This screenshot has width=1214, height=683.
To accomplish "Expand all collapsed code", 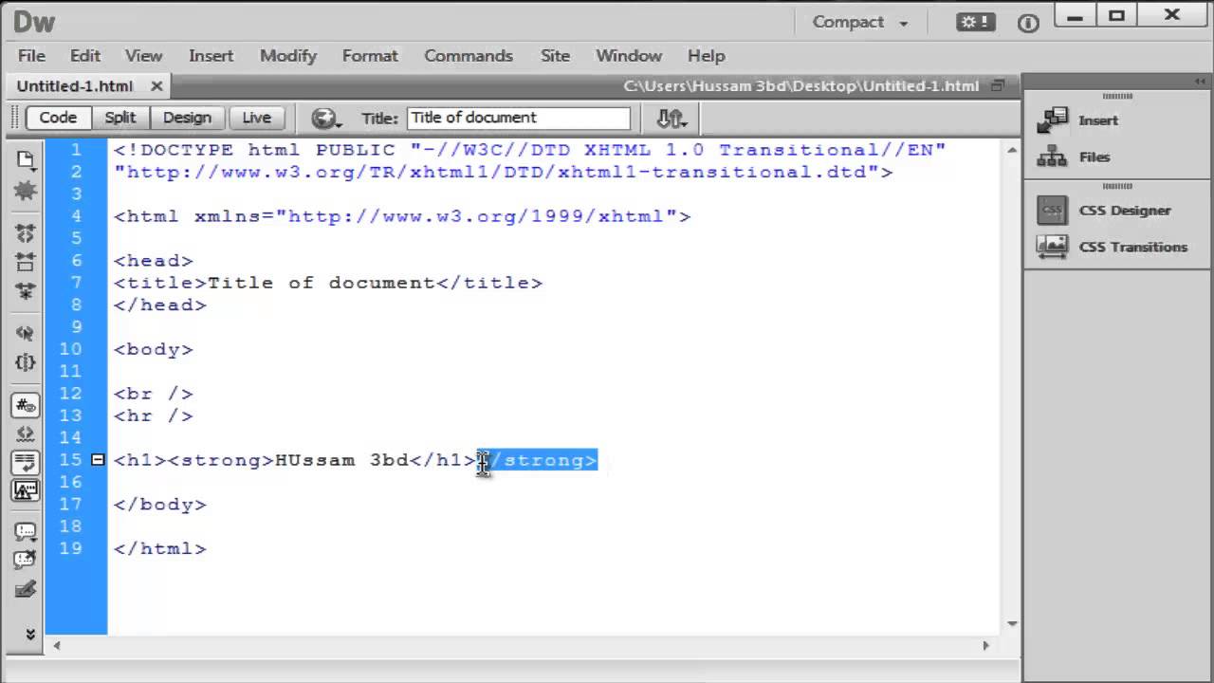I will click(26, 291).
